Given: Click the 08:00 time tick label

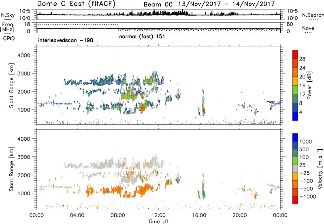Looking at the screenshot, I should click(x=118, y=216).
